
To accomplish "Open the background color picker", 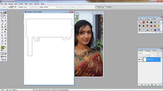I will click(5, 50).
